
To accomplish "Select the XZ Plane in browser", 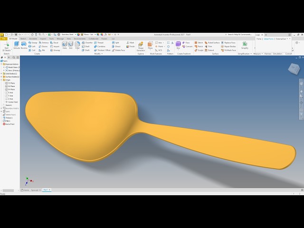I will click(x=10, y=86).
